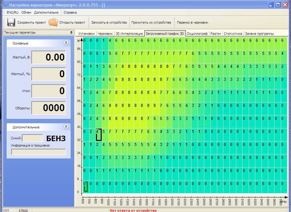Screen dimensions: 291x212
Task: Toggle language with ENG/RU menu
Action: click(x=12, y=12)
